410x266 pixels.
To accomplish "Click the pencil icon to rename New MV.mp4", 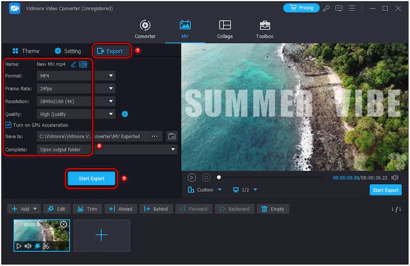I will point(73,64).
